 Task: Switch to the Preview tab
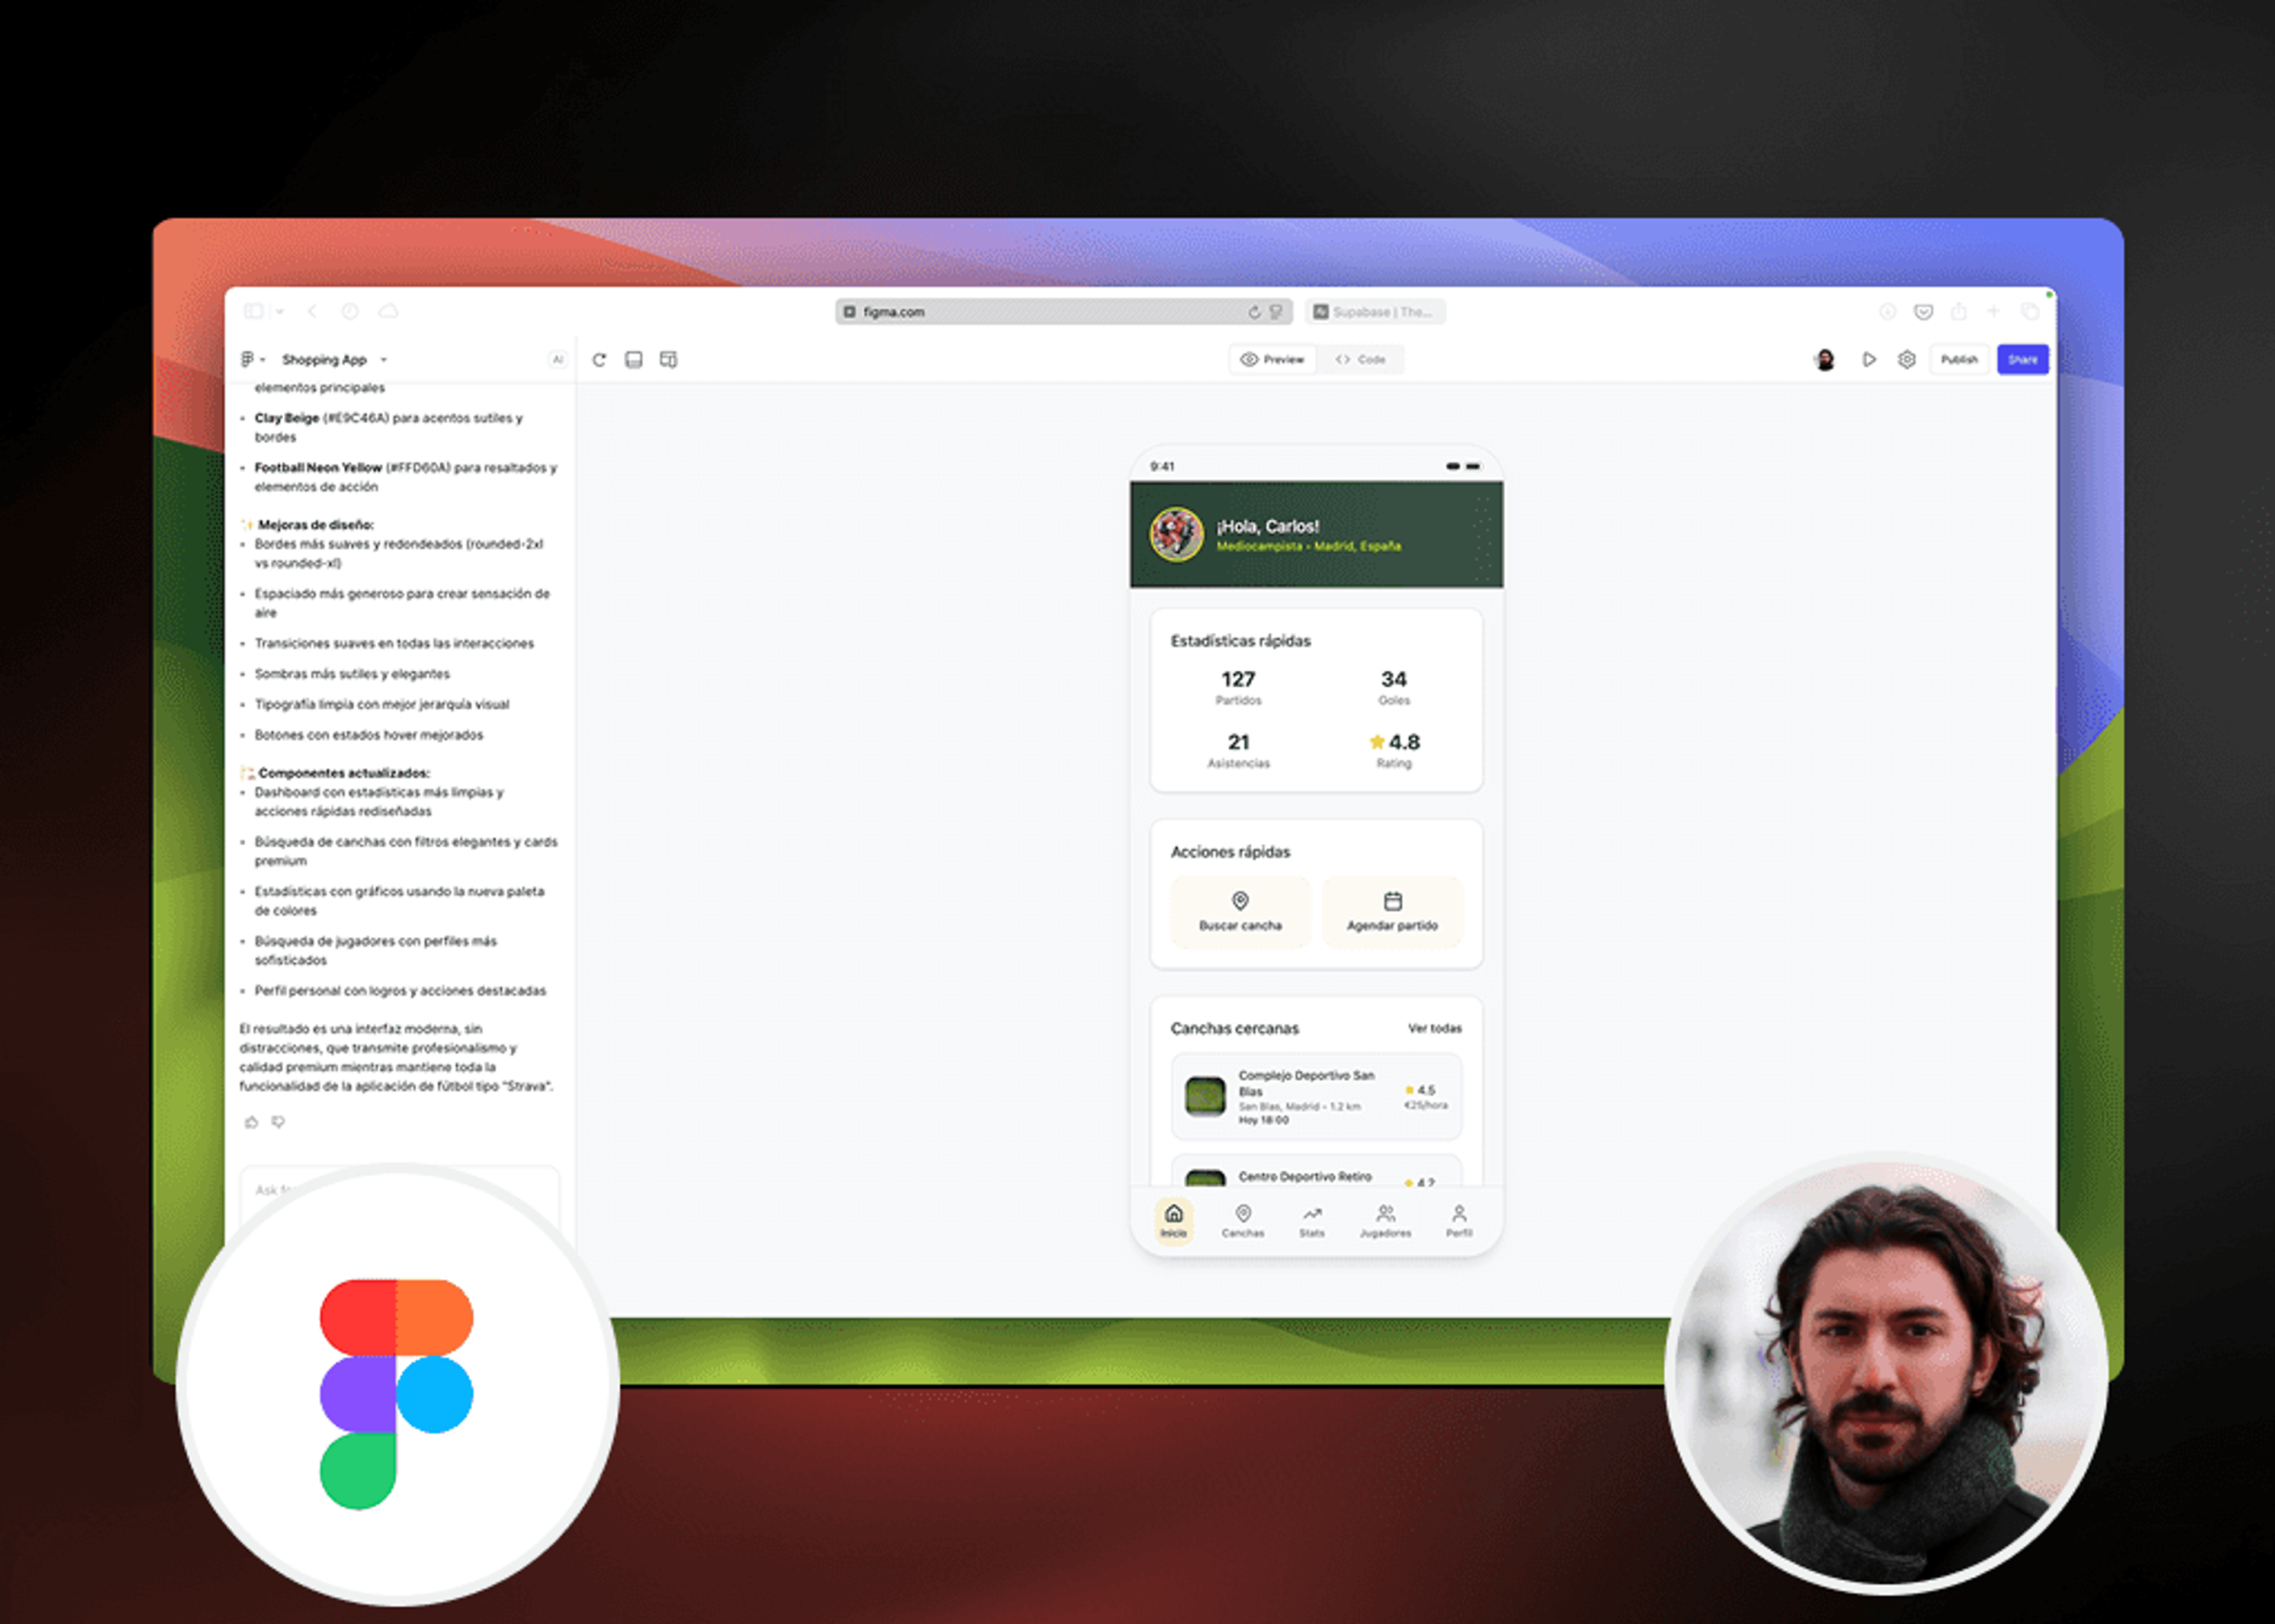[x=1272, y=359]
